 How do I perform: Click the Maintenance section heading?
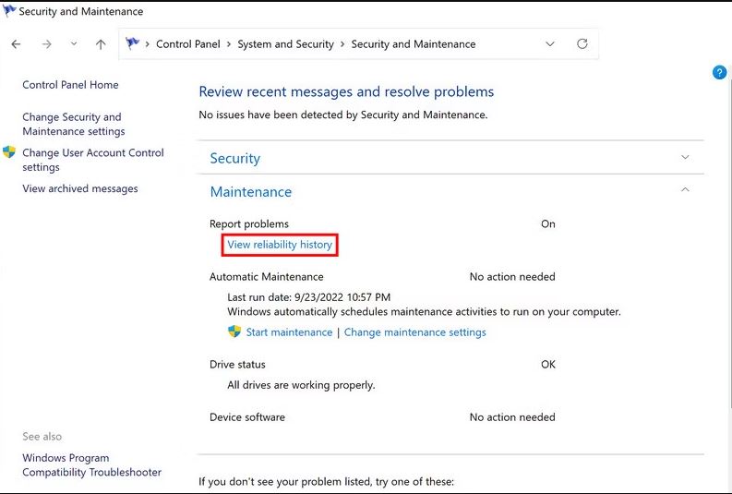click(x=251, y=192)
